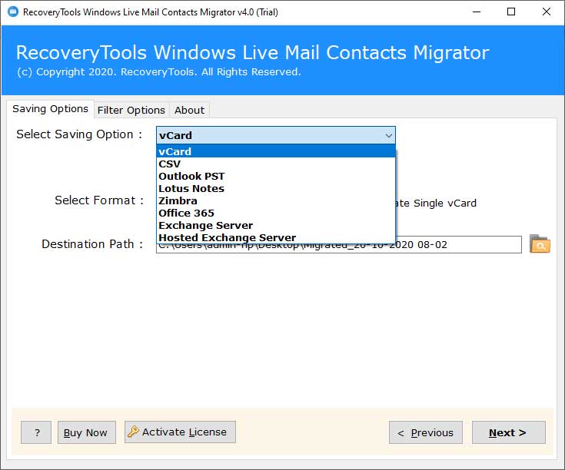Open the About tab

[190, 110]
